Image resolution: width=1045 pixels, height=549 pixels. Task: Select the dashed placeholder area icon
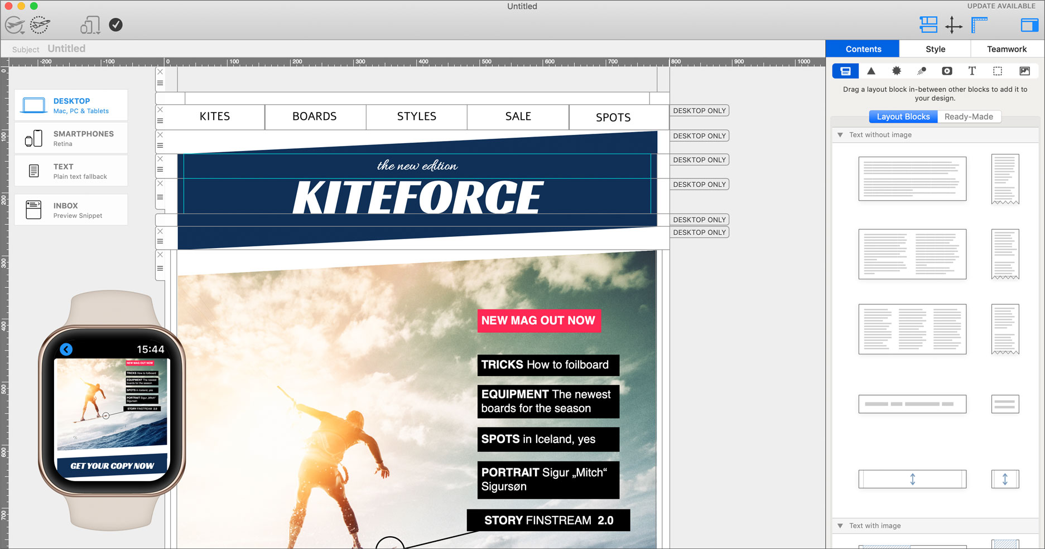click(x=998, y=71)
